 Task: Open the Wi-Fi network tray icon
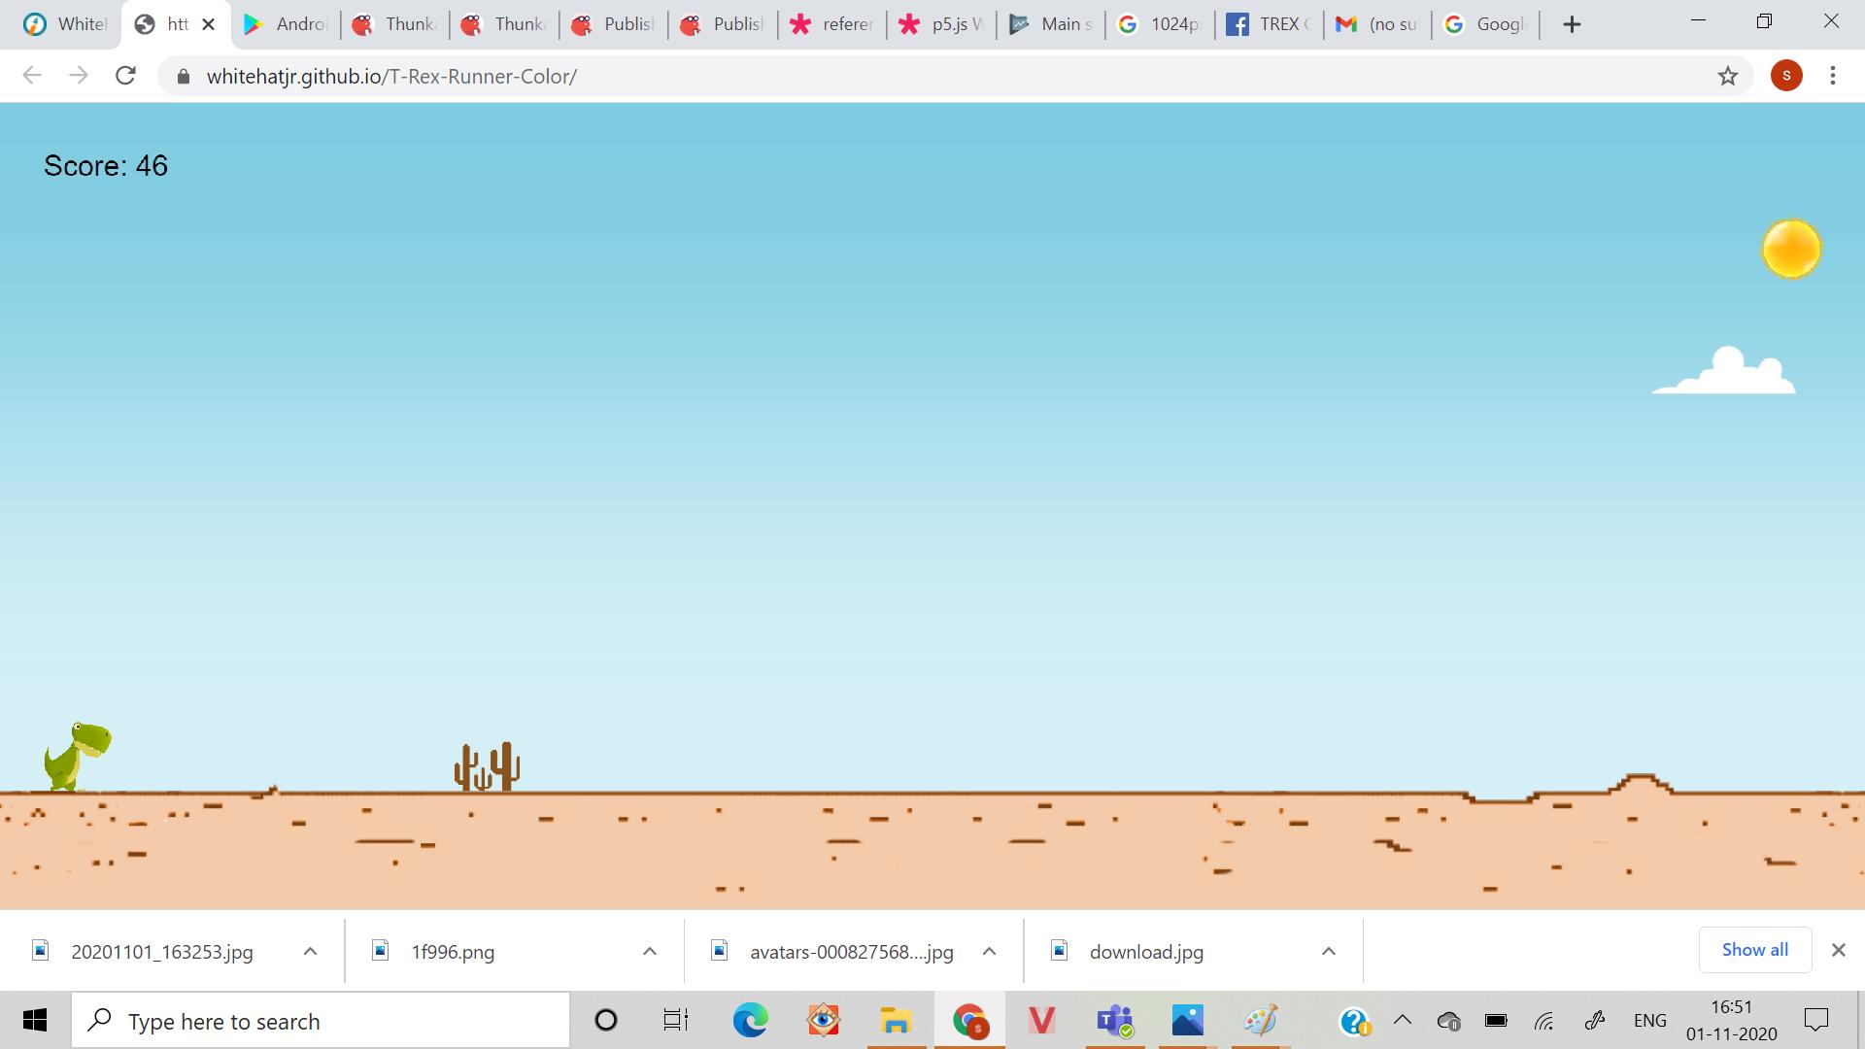pos(1543,1021)
